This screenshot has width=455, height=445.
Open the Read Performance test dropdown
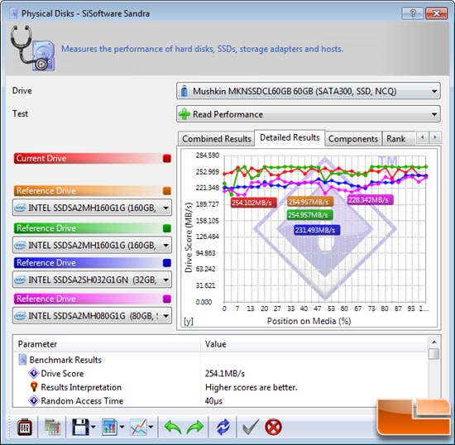click(x=309, y=114)
